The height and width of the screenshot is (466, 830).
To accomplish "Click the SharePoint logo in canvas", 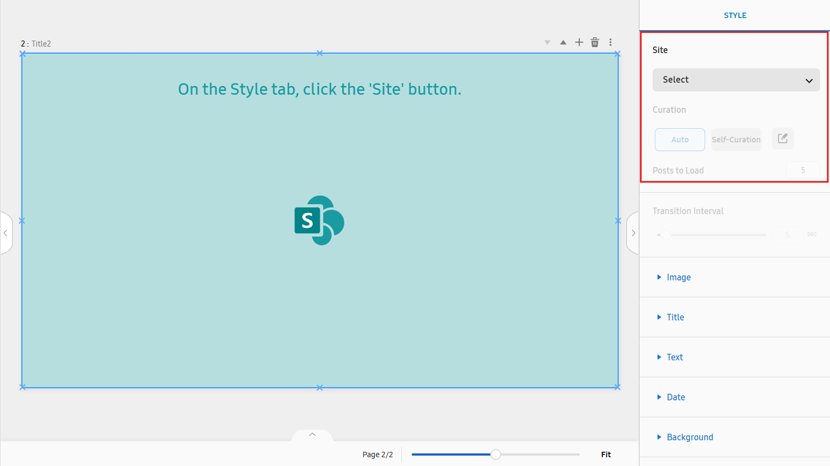I will click(319, 220).
